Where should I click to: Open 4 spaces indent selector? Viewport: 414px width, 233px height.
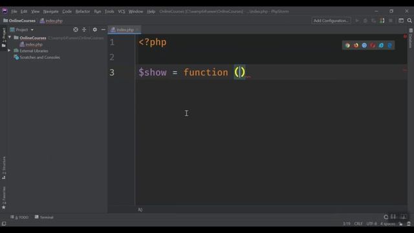387,224
